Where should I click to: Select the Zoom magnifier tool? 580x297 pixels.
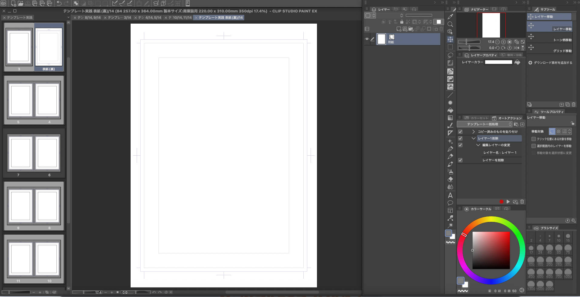click(450, 24)
